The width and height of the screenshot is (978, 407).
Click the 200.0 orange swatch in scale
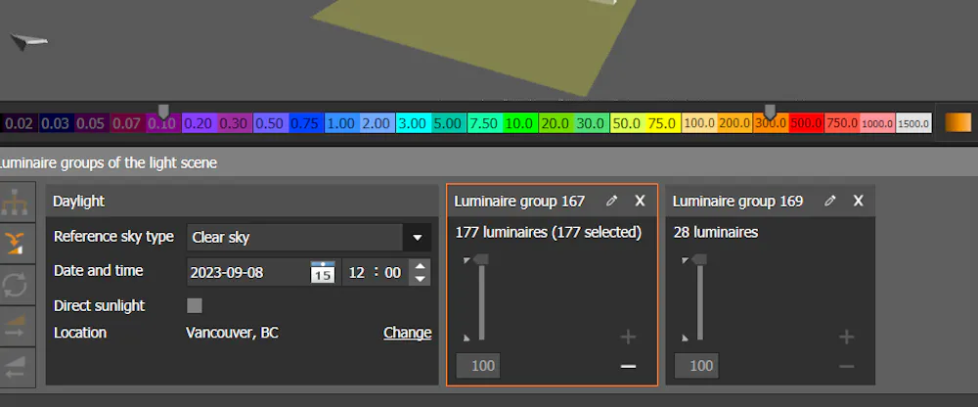[734, 123]
